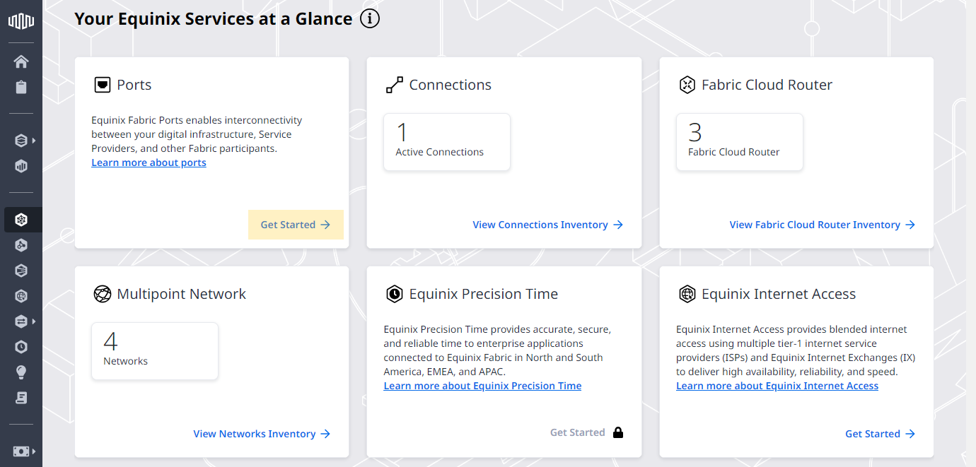Open Learn more about ports link

(149, 162)
